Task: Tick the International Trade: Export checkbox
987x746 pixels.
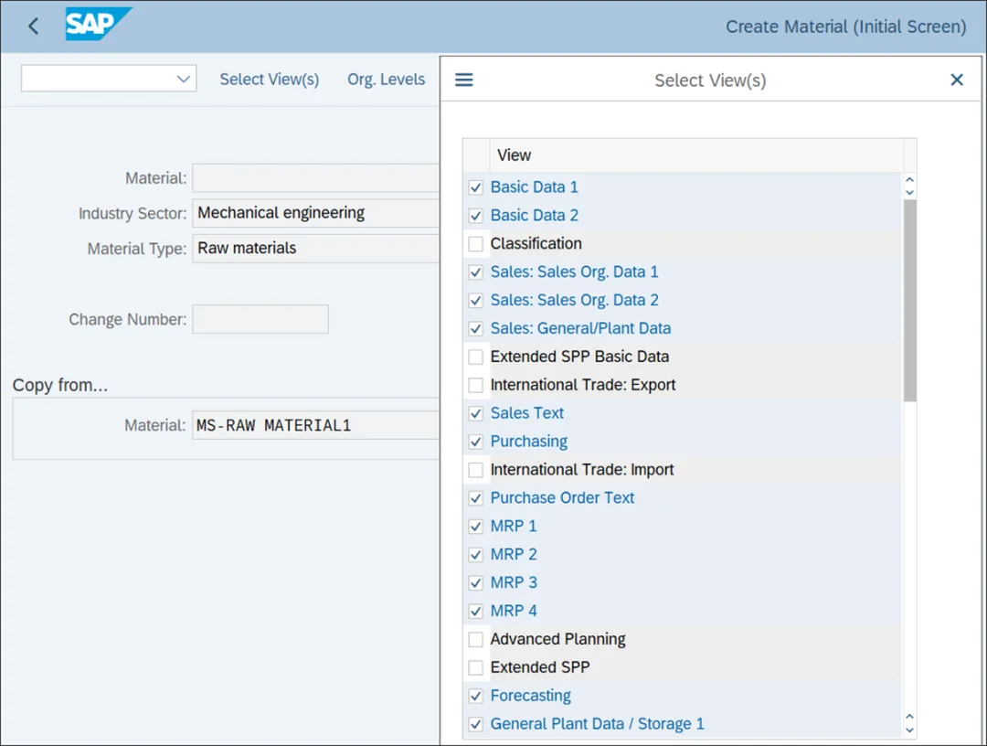Action: 476,385
